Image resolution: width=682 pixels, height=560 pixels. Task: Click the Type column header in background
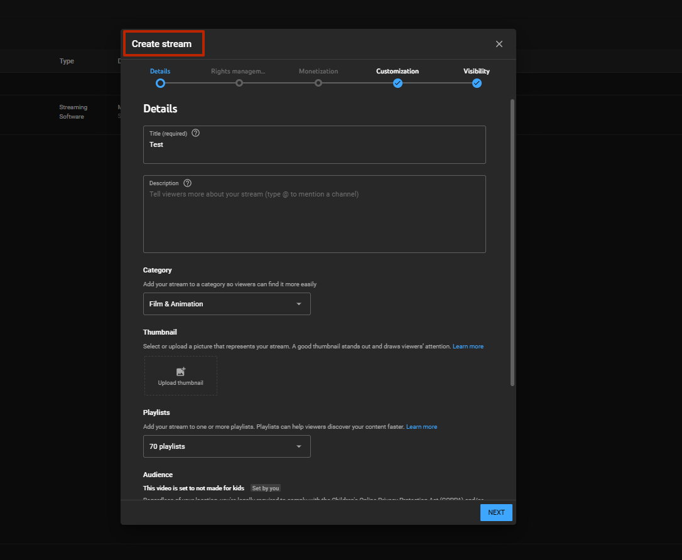coord(67,61)
